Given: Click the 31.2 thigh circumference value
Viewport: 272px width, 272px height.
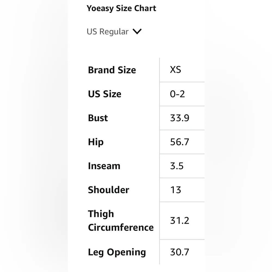Looking at the screenshot, I should click(x=180, y=221).
